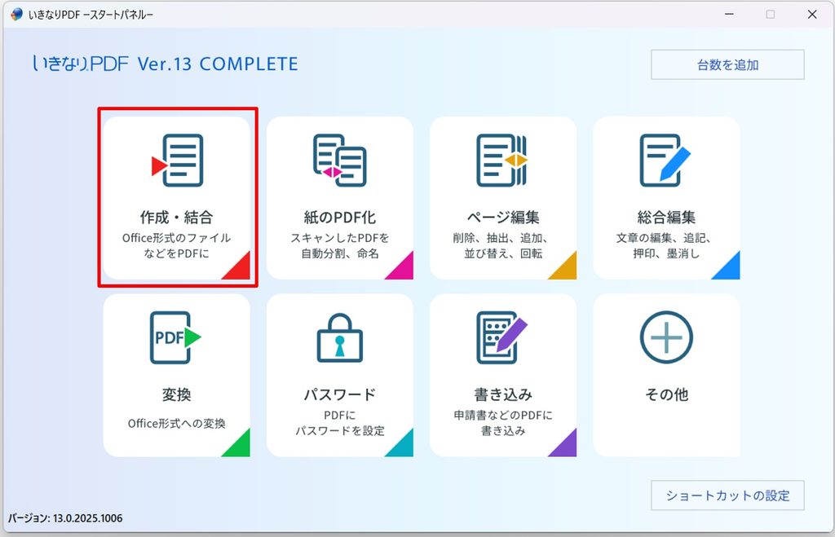The width and height of the screenshot is (835, 537).
Task: Click '文章の編集、追記、押印、墨消し' description
Action: point(666,245)
